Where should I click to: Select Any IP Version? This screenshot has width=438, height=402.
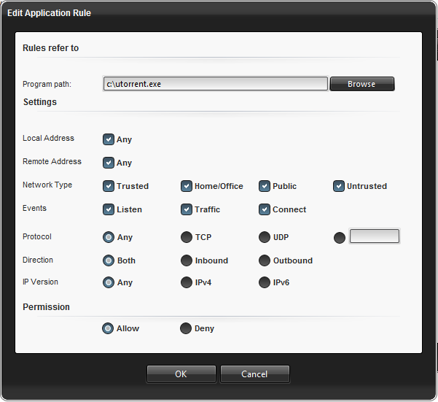[109, 282]
